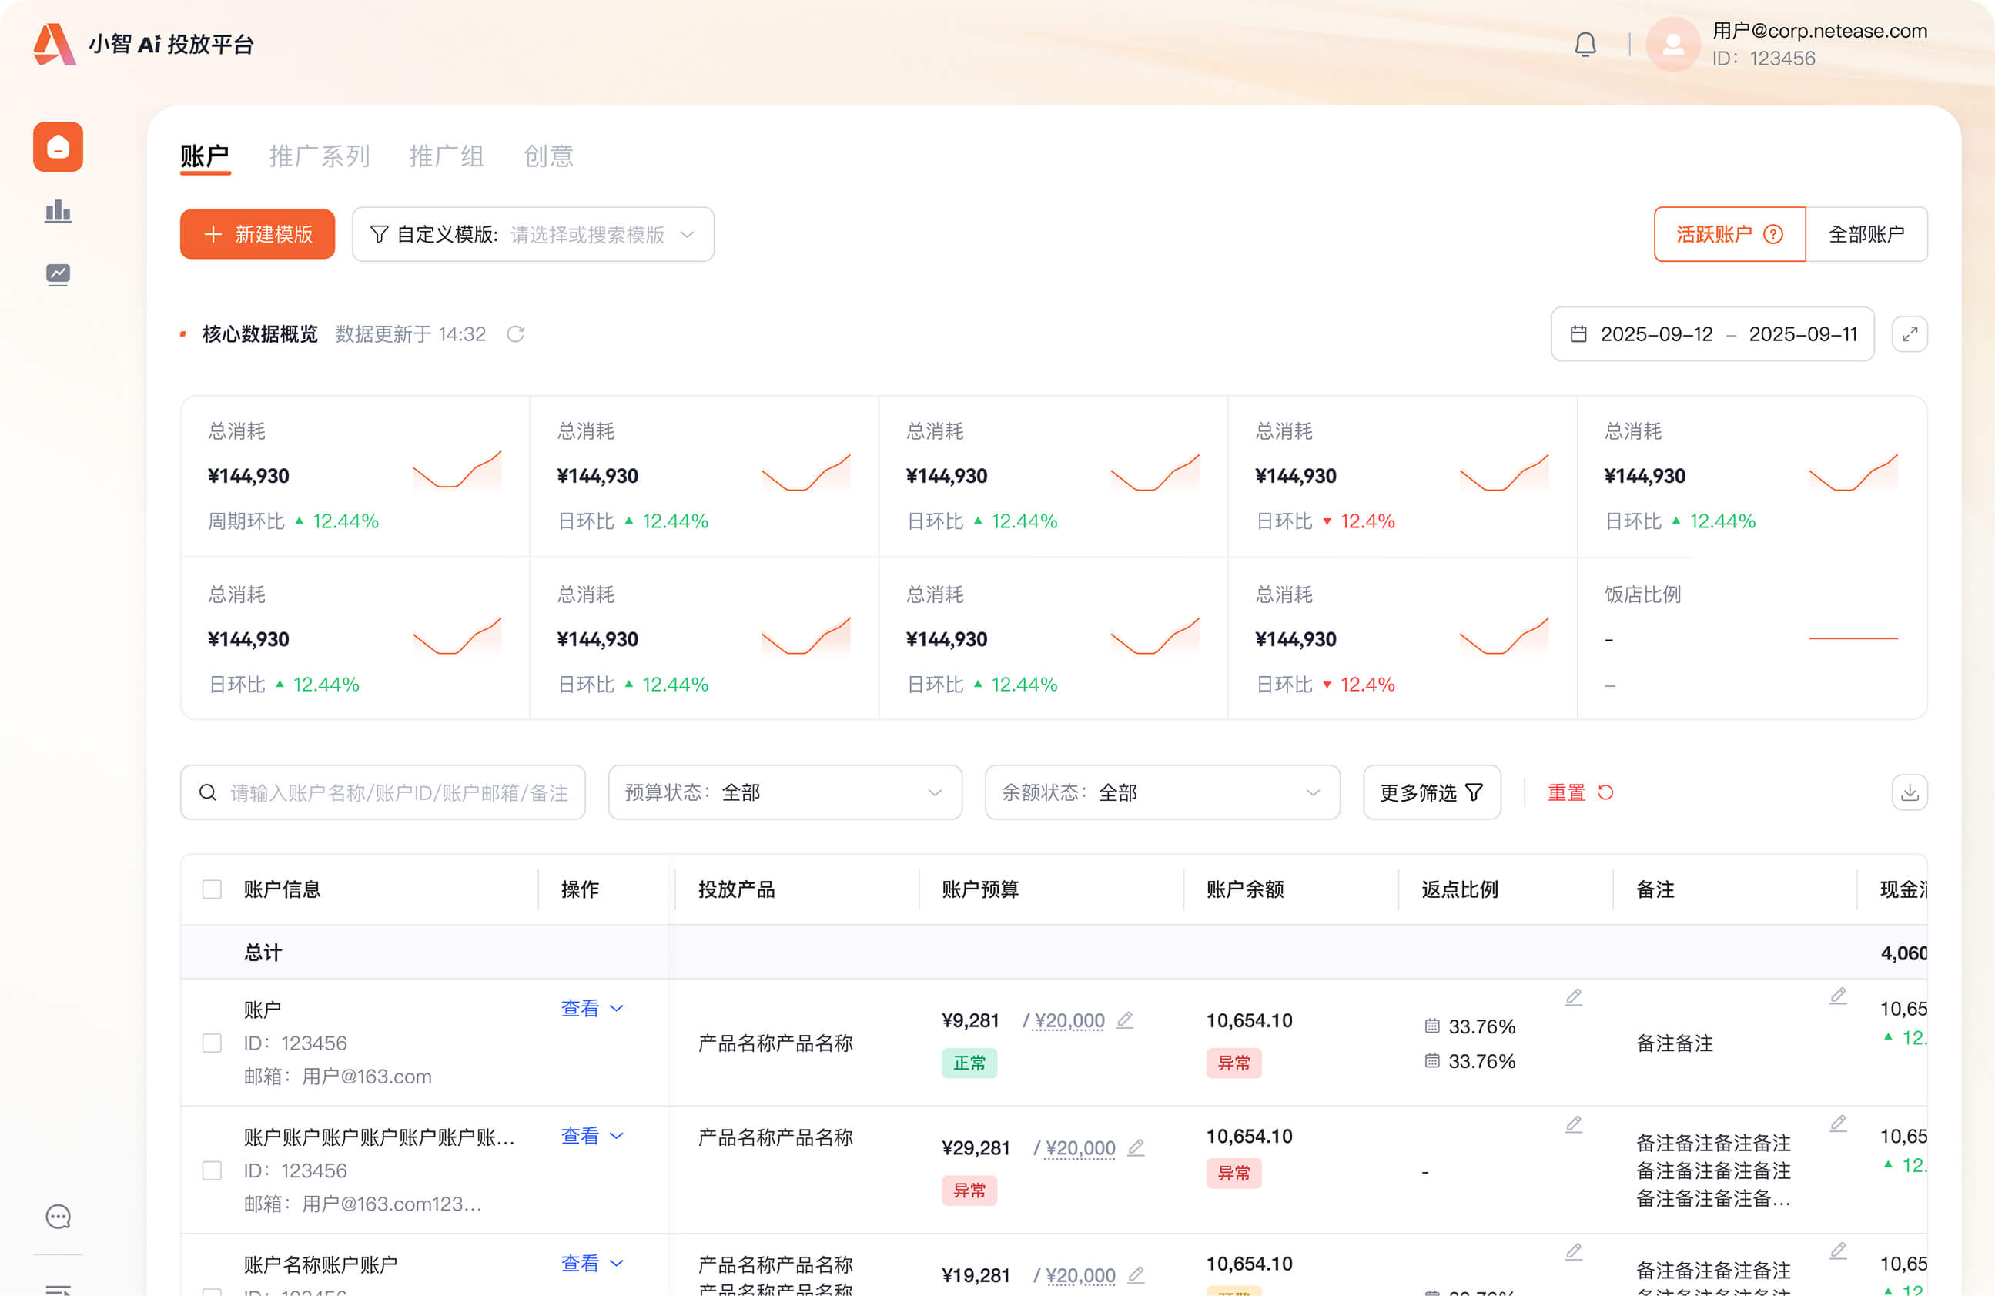Click the notification bell icon
Viewport: 1995px width, 1296px height.
click(1585, 45)
